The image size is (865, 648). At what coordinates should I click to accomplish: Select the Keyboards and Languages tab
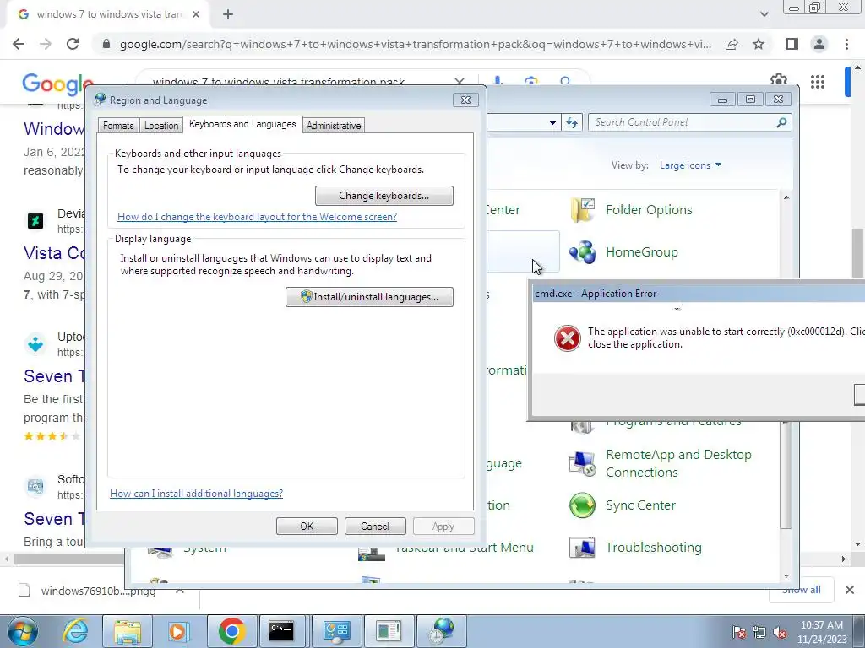242,124
